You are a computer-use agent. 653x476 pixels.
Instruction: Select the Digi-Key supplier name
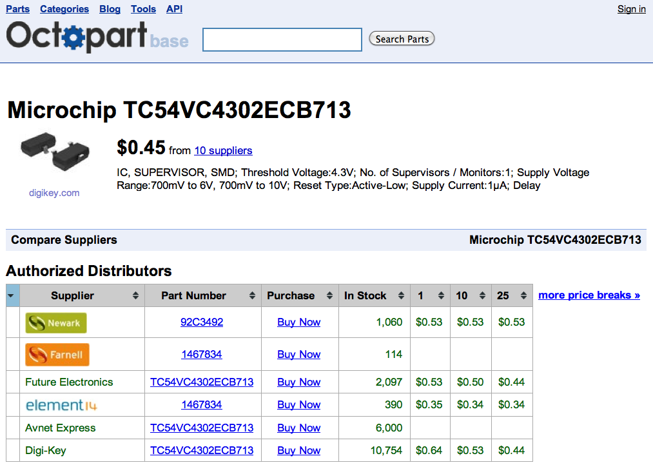tap(45, 451)
